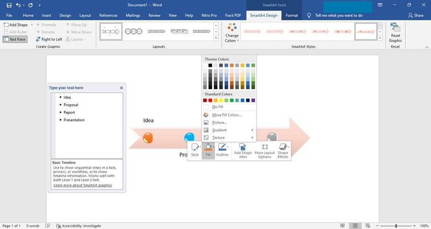The image size is (431, 229).
Task: Toggle Right to Left direction
Action: (x=49, y=39)
